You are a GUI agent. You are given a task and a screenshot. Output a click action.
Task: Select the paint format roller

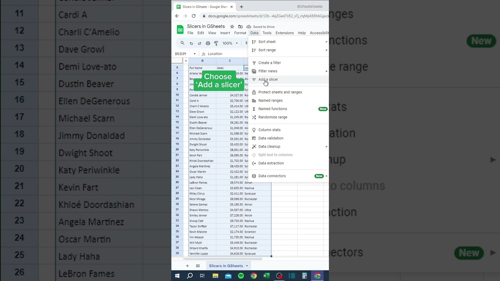216,43
